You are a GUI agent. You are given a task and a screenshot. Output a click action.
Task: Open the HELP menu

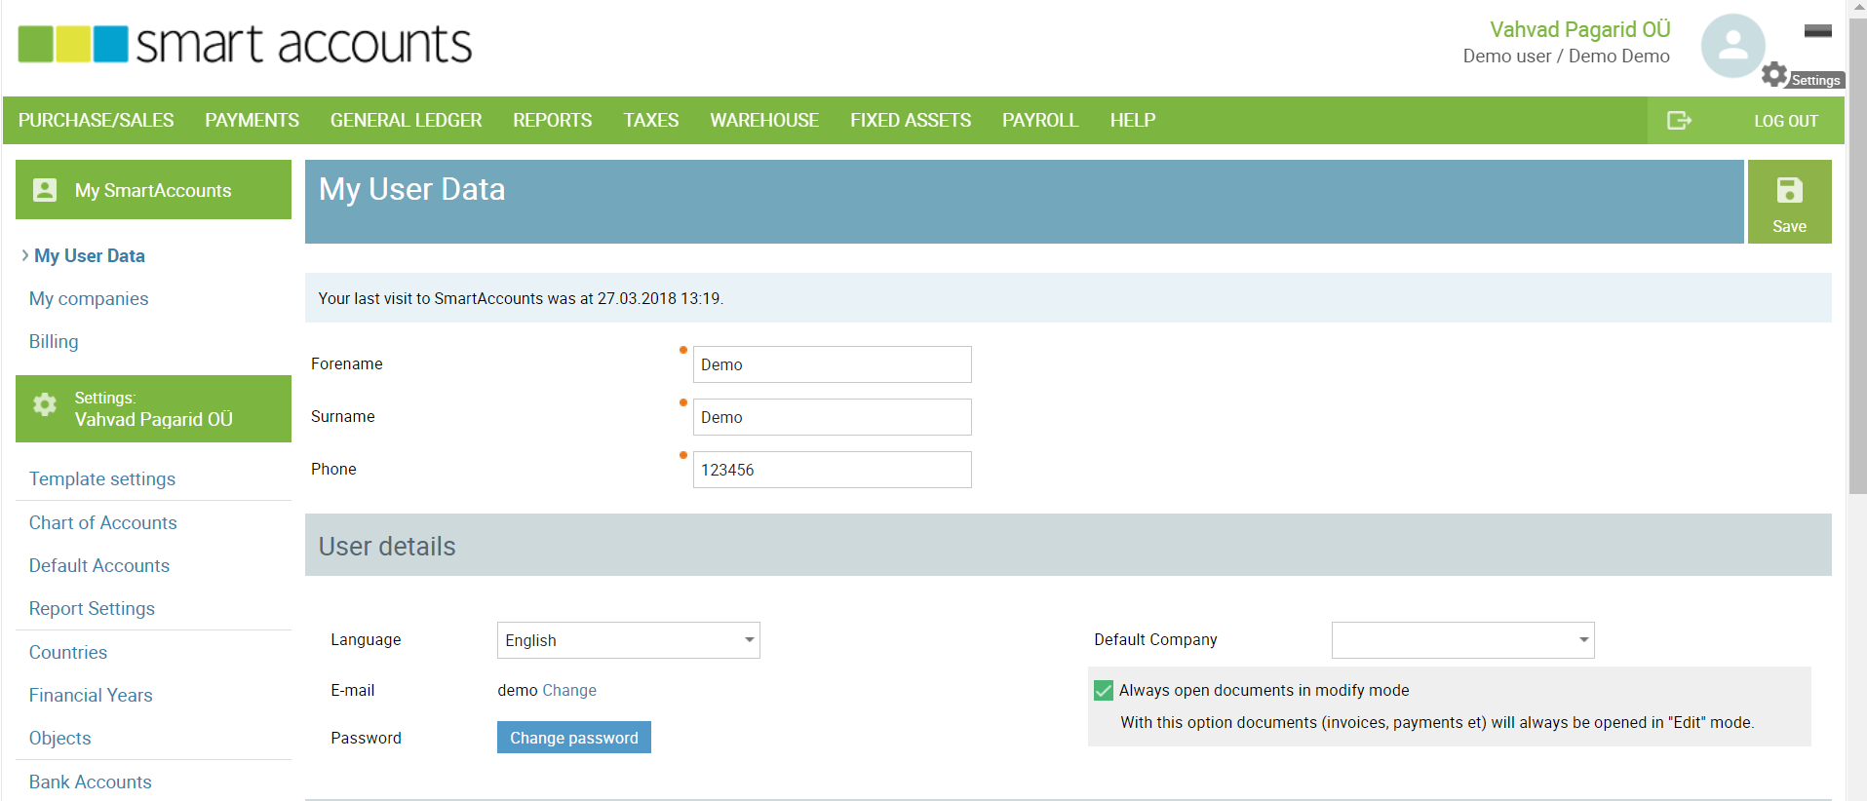1133,120
